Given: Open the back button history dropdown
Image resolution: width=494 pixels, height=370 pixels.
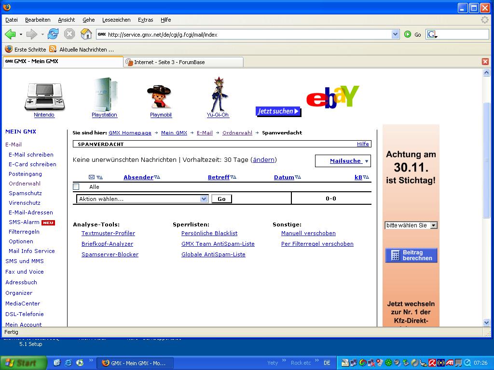Looking at the screenshot, I should 21,34.
